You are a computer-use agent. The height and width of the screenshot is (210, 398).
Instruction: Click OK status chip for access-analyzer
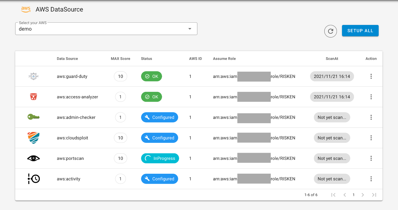152,97
